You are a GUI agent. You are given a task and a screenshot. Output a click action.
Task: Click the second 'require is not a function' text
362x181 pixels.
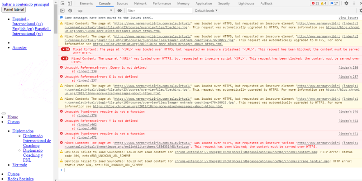(105, 134)
